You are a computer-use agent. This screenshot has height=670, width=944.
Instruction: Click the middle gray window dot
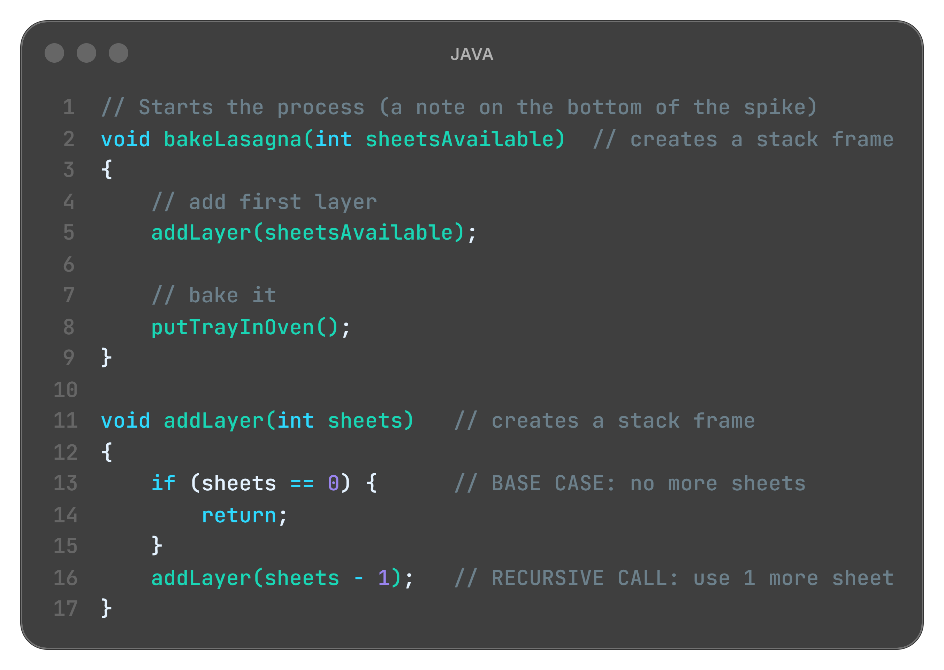pyautogui.click(x=86, y=53)
